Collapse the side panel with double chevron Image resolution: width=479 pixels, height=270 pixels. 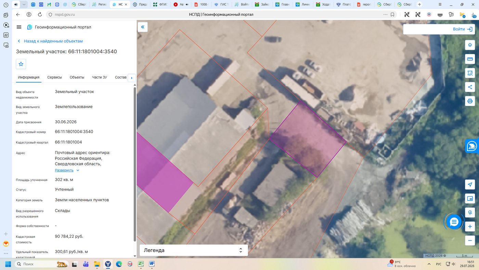tap(143, 27)
